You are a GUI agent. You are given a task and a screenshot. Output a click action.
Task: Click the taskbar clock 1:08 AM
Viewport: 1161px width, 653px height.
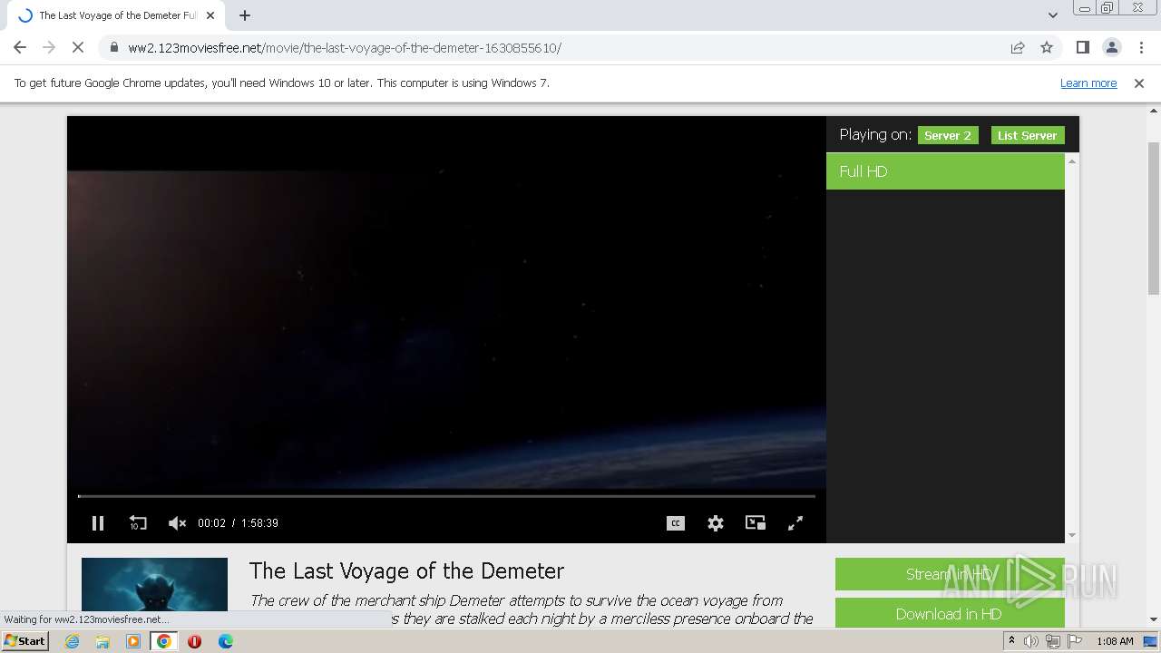tap(1115, 641)
